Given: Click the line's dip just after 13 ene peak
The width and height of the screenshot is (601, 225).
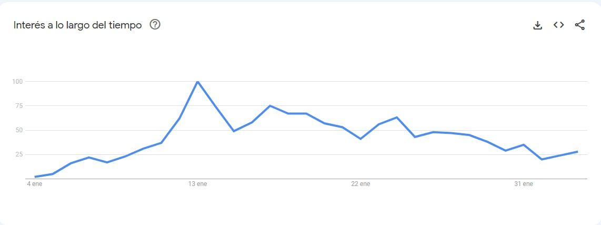Looking at the screenshot, I should [234, 131].
